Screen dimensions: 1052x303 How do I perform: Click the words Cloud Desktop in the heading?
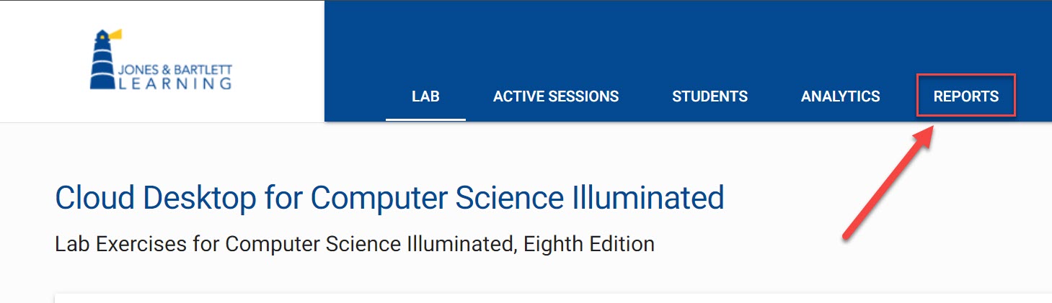coord(155,197)
